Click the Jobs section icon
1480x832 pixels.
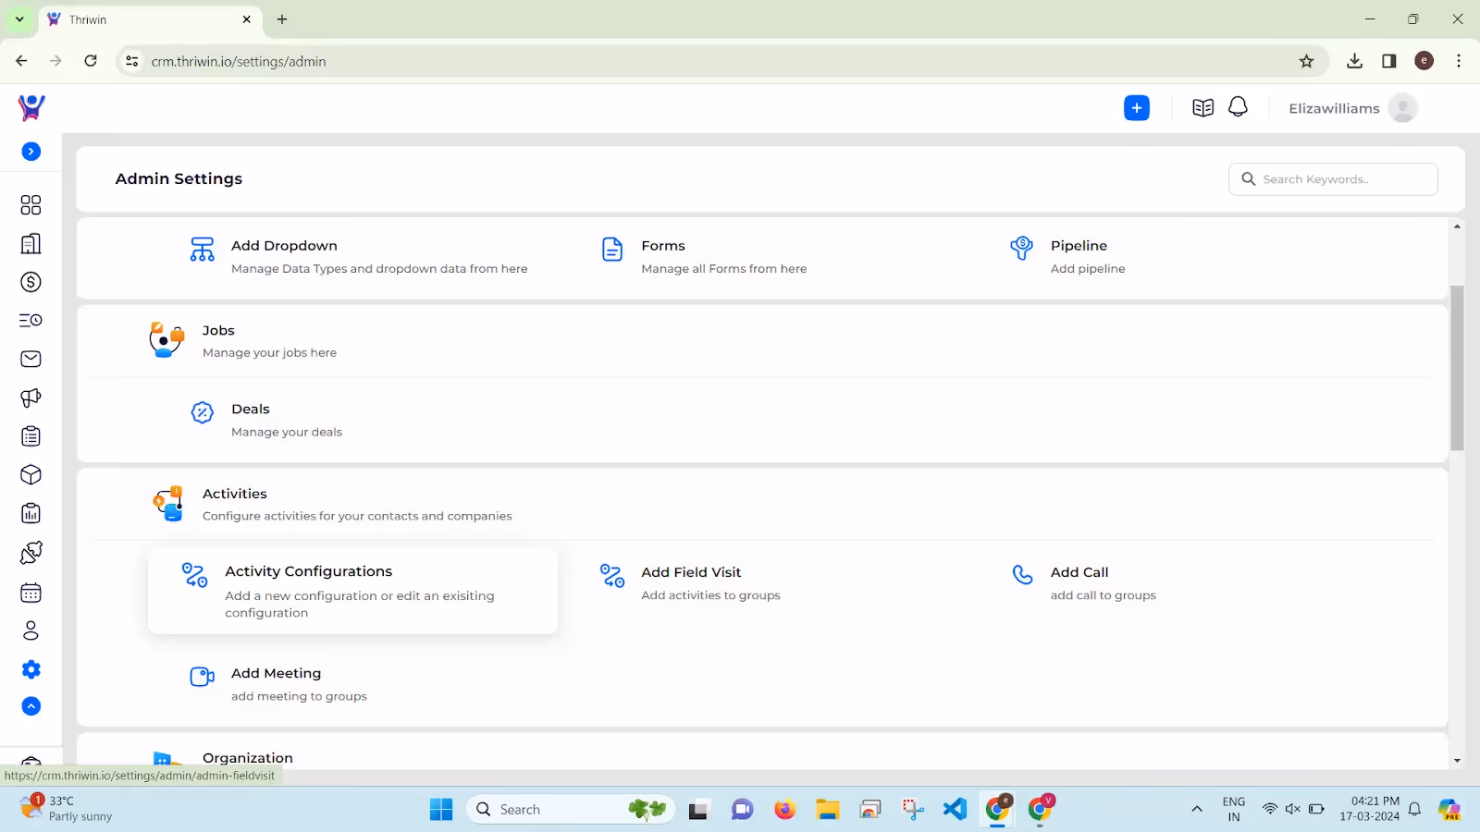(166, 339)
